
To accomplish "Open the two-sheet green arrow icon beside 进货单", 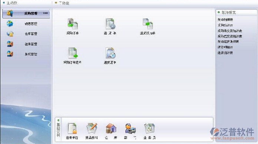I will pos(148,24).
